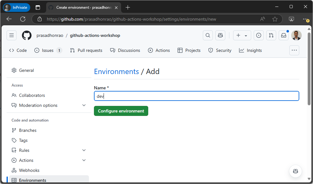Open Copilot chat in header
313x184 pixels.
pyautogui.click(x=220, y=35)
